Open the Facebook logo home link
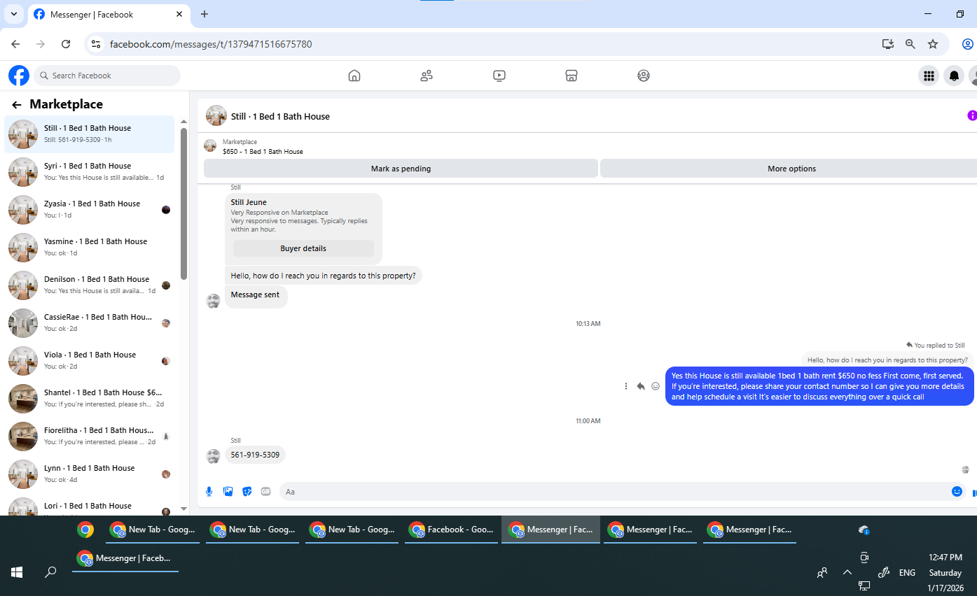Screen dimensions: 977x596 [19, 76]
